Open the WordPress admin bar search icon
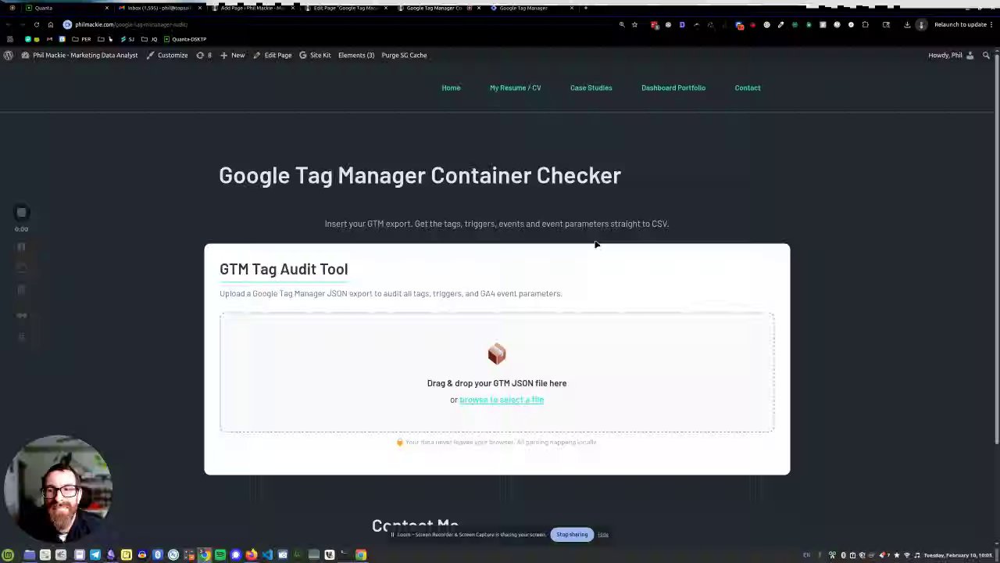The image size is (1000, 563). click(986, 55)
